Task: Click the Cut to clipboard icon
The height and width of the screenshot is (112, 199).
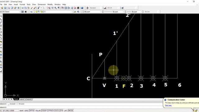Action: click(22, 8)
